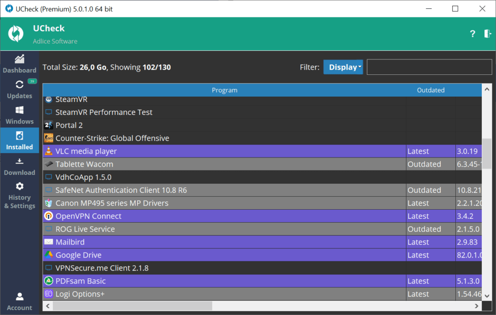Click the Counter-Strike: Global Offensive icon
The height and width of the screenshot is (315, 496).
pos(48,138)
